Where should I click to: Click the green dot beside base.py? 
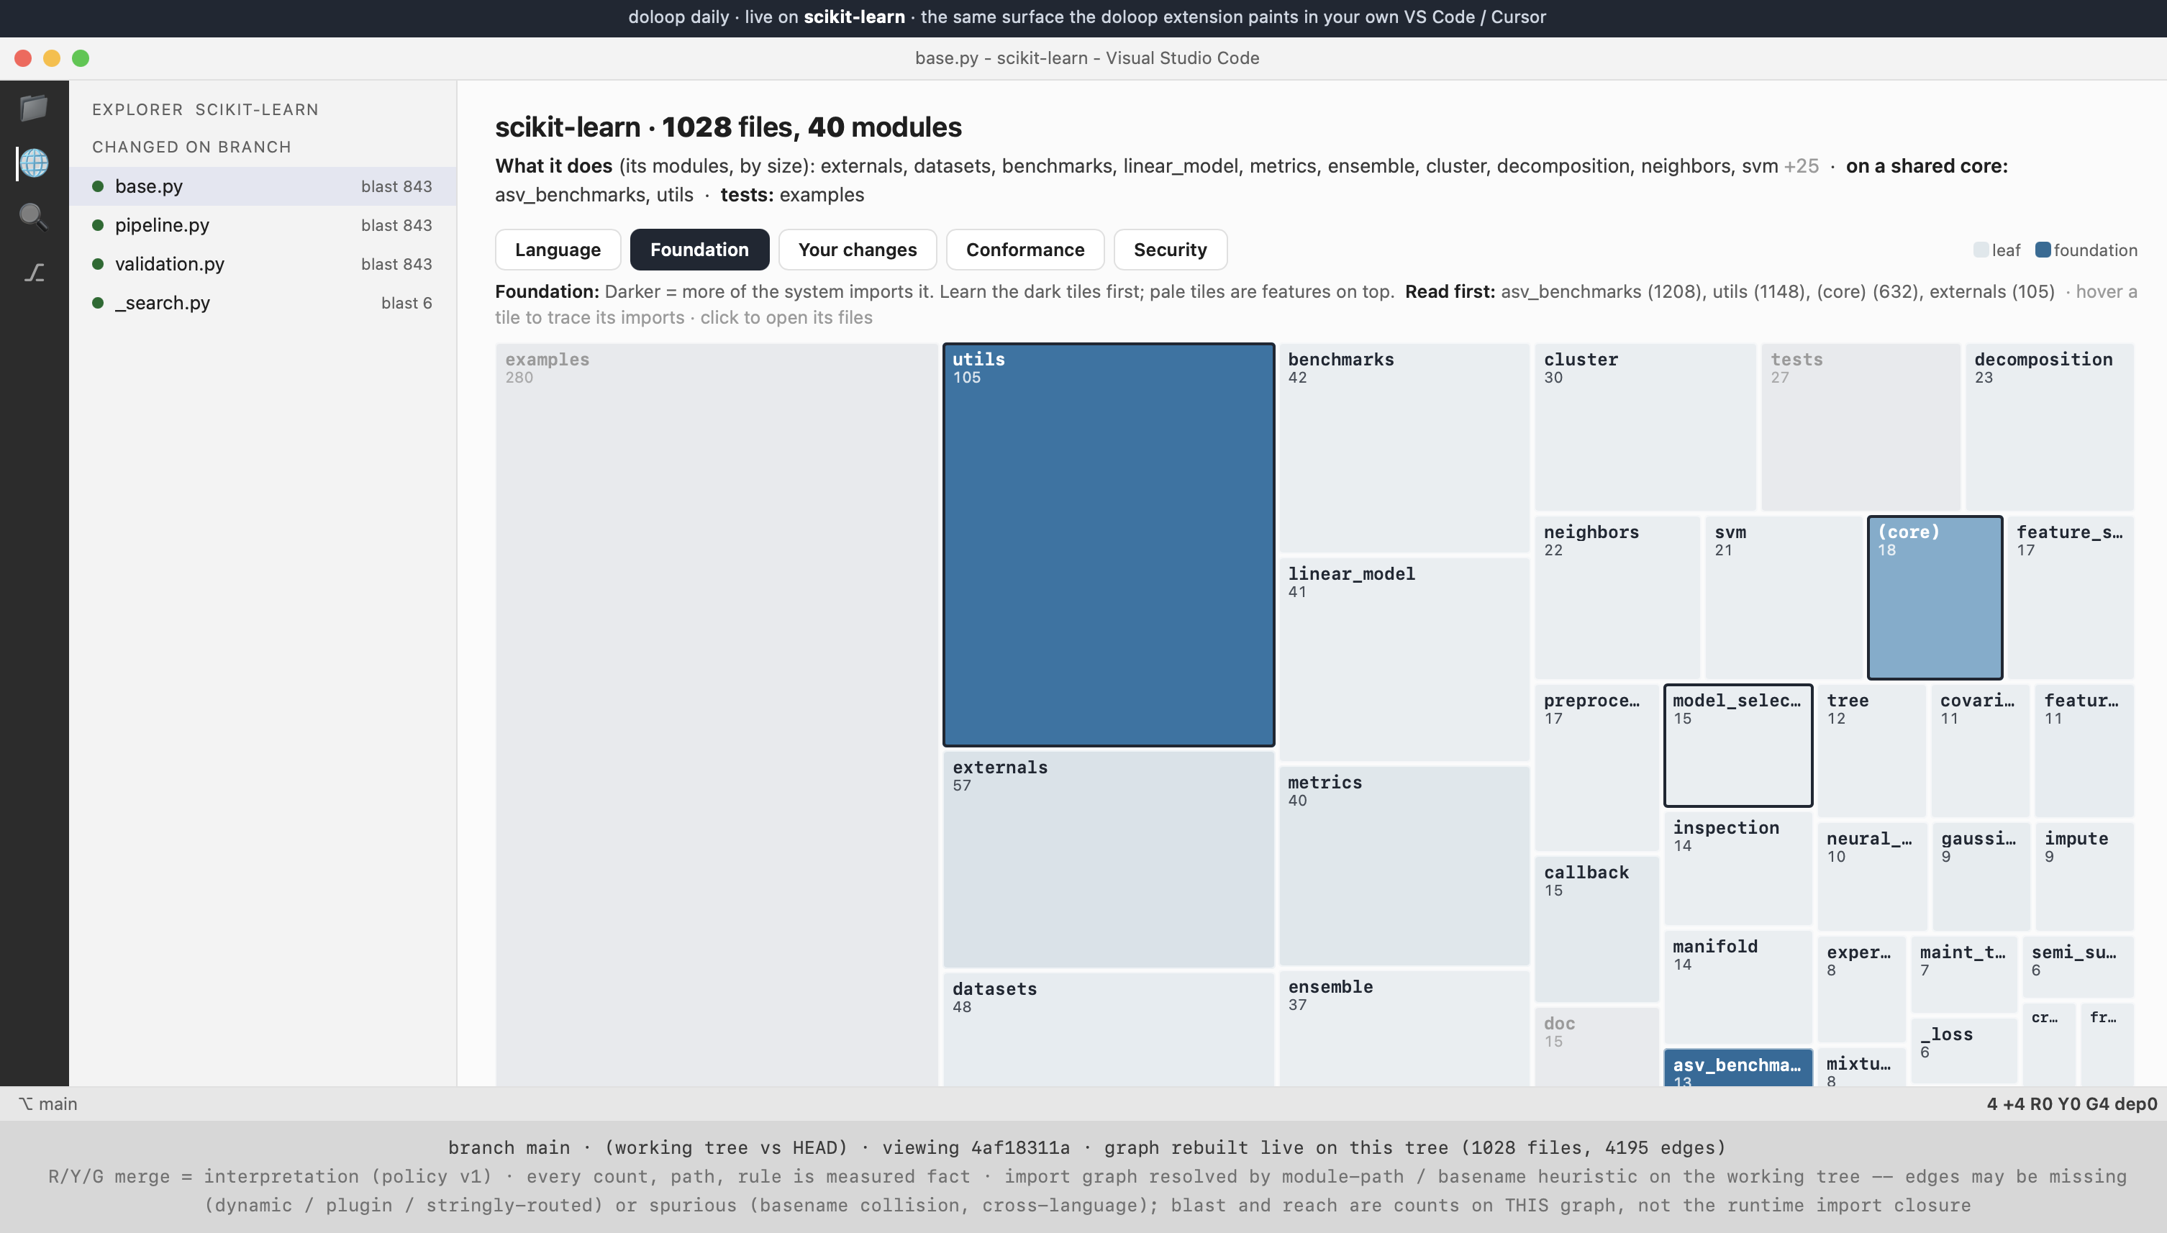pyautogui.click(x=99, y=186)
